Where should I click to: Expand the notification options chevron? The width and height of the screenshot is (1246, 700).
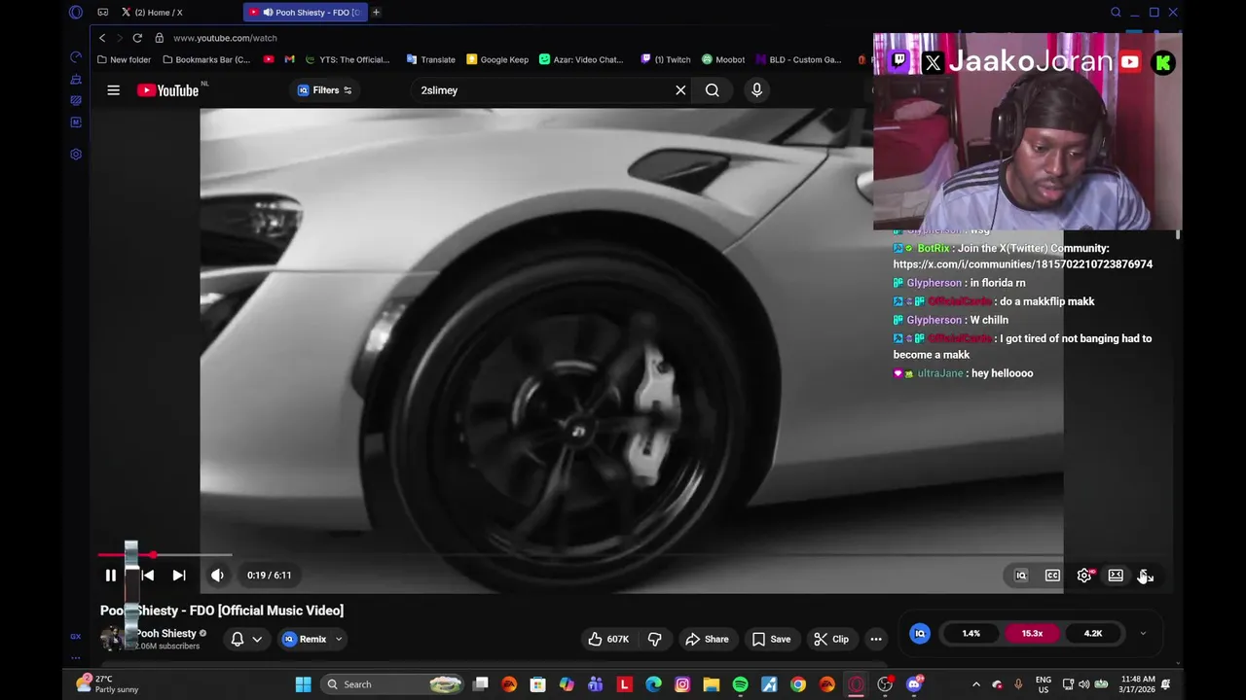point(257,639)
